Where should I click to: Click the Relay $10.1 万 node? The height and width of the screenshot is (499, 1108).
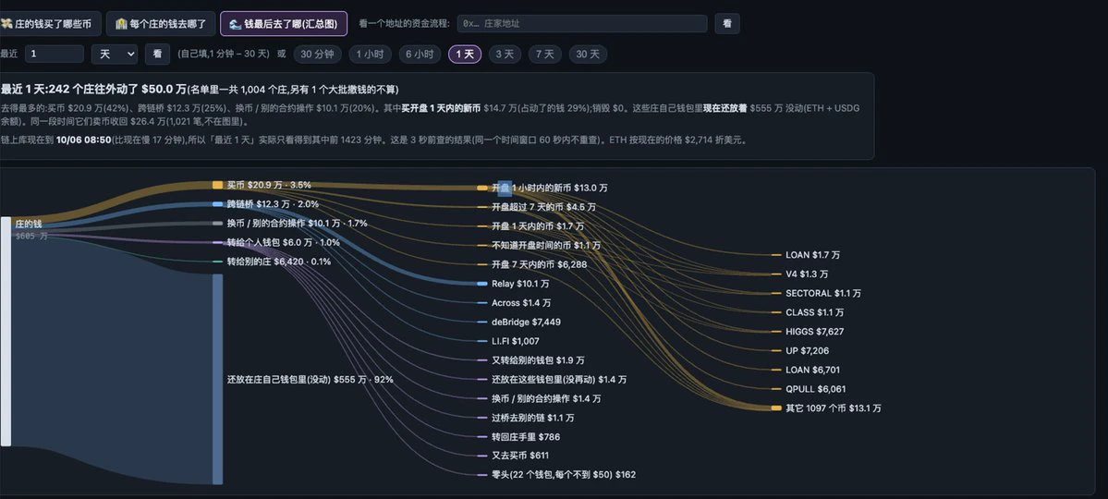pos(520,284)
